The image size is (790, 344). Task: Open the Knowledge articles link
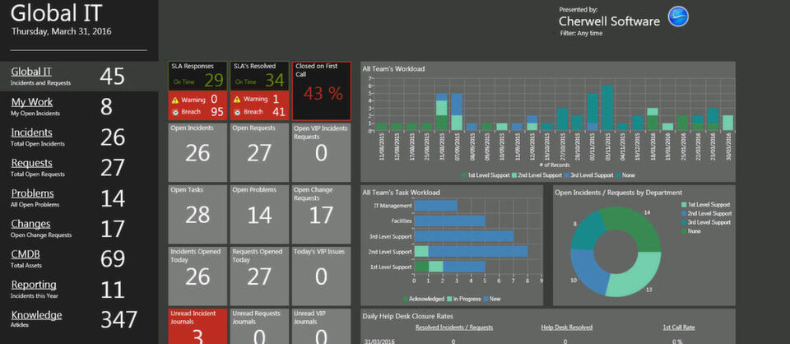pyautogui.click(x=36, y=315)
